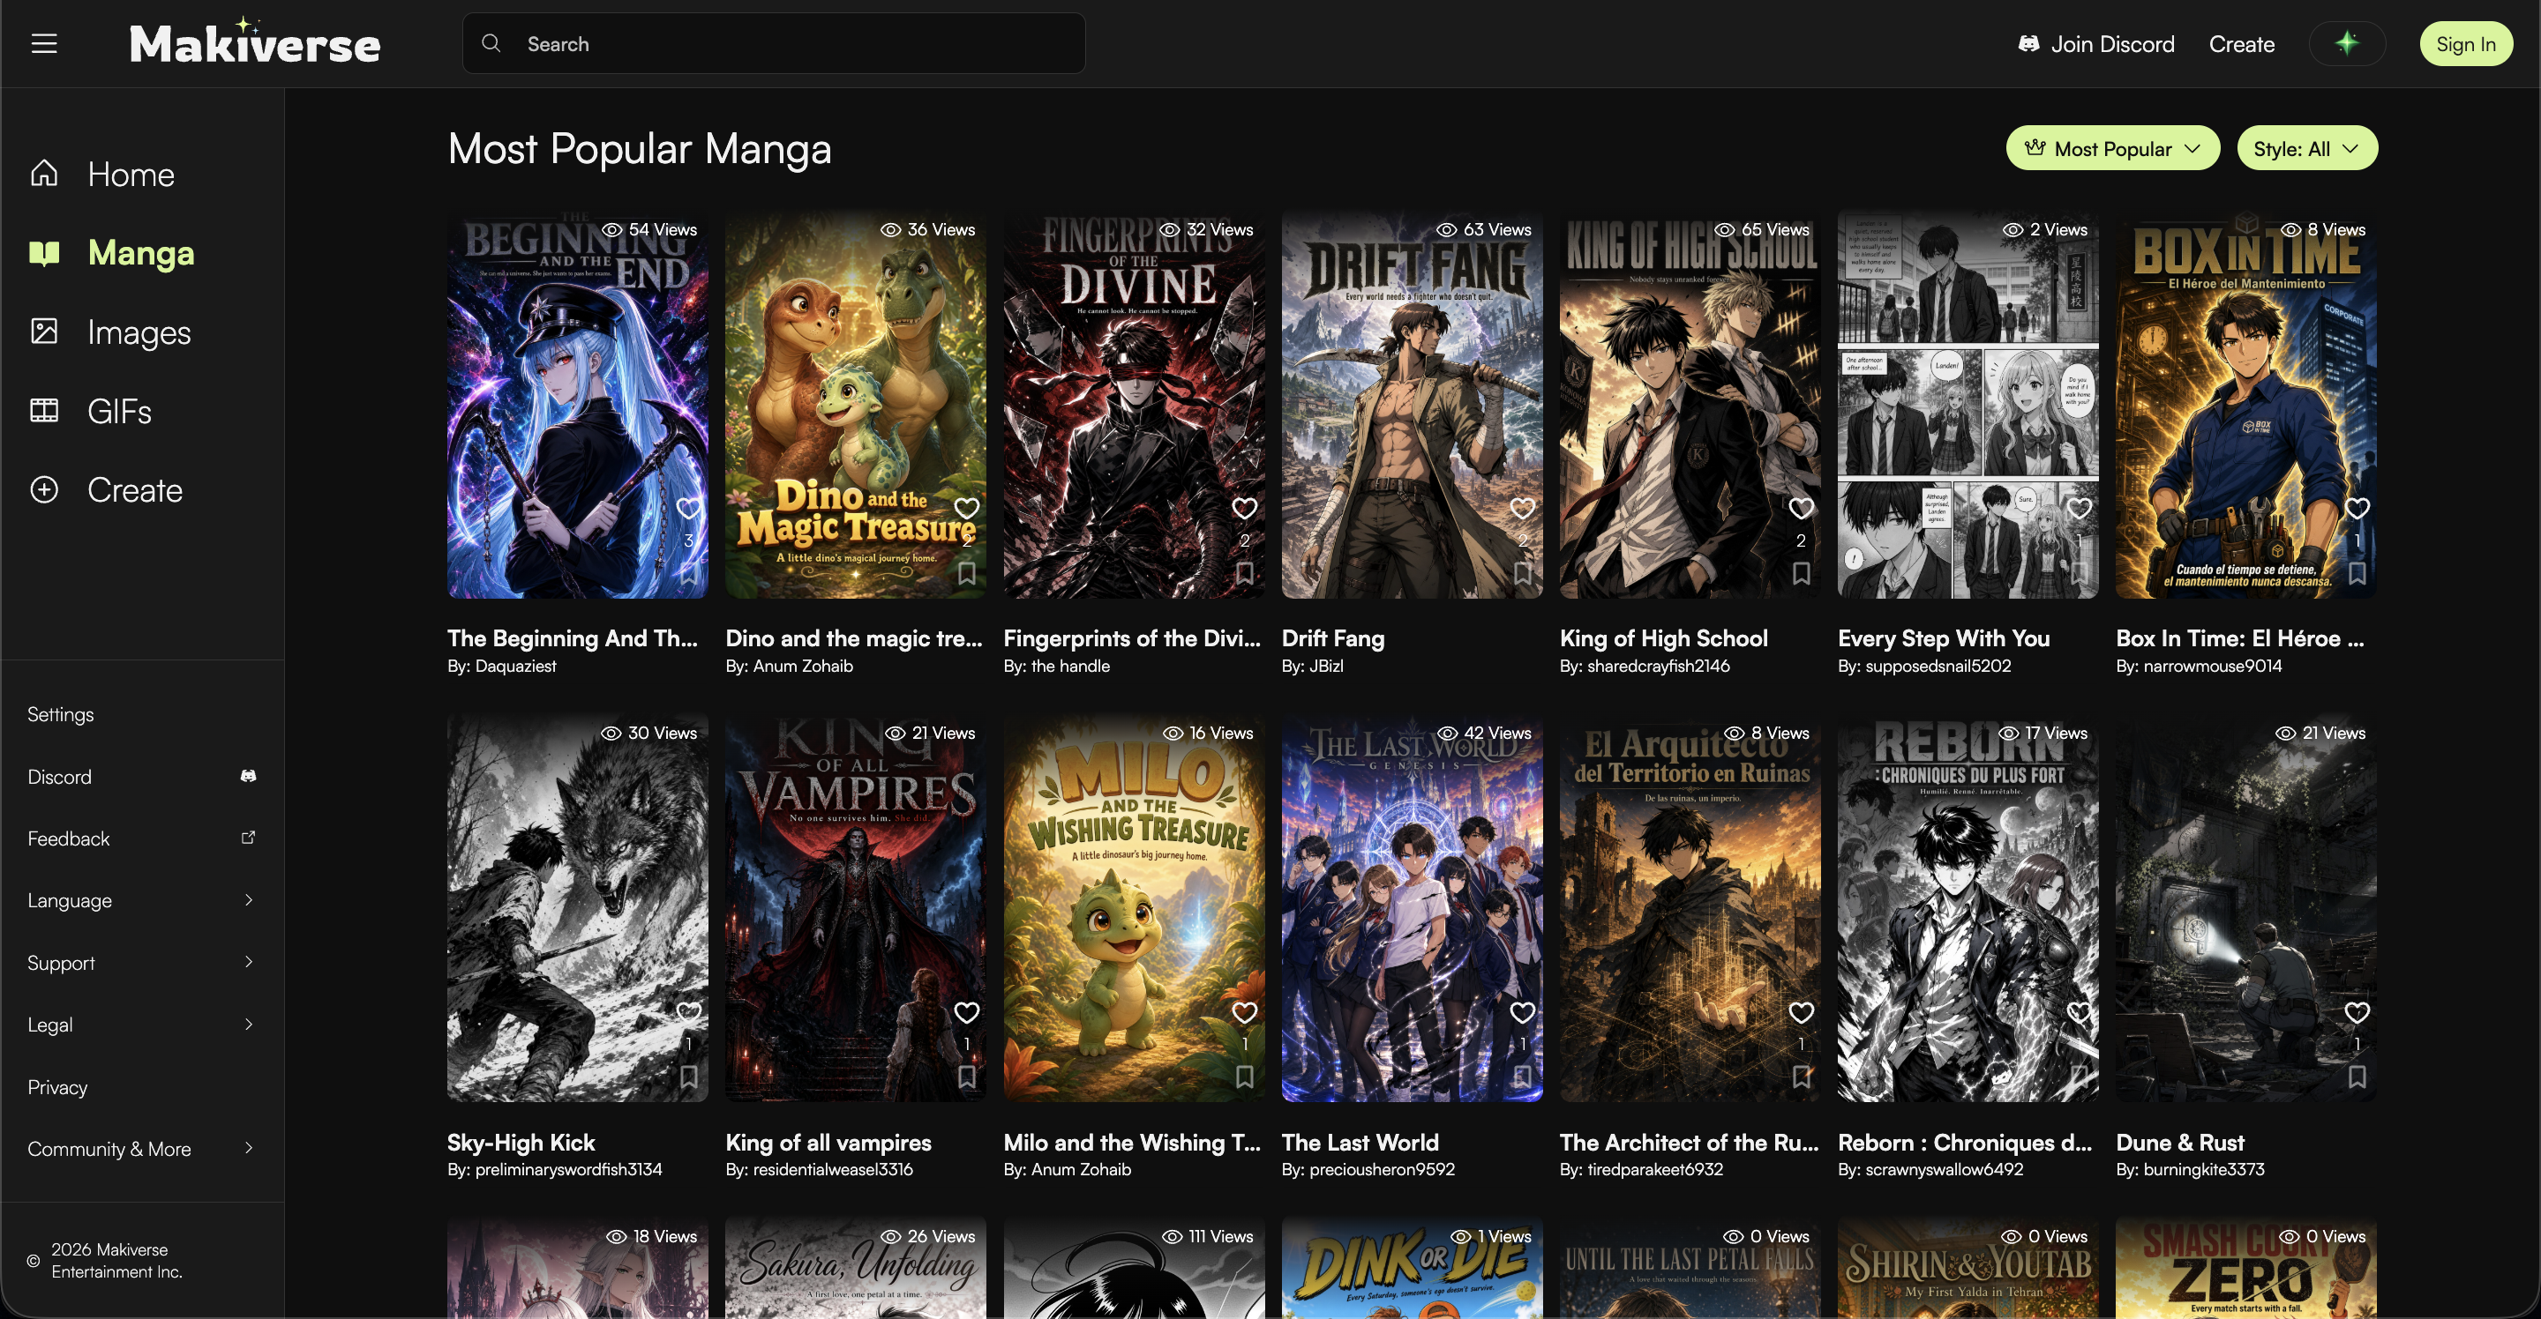This screenshot has width=2541, height=1319.
Task: Bookmark the King of High School manga
Action: pos(1801,573)
